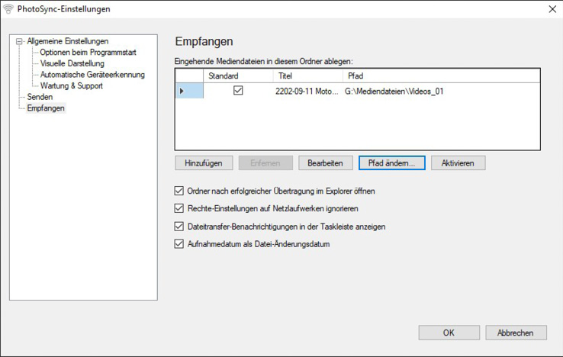Uncheck Rechte-Einstellungen auf Netzlaufwerken ignorieren
The height and width of the screenshot is (357, 563).
click(x=180, y=208)
